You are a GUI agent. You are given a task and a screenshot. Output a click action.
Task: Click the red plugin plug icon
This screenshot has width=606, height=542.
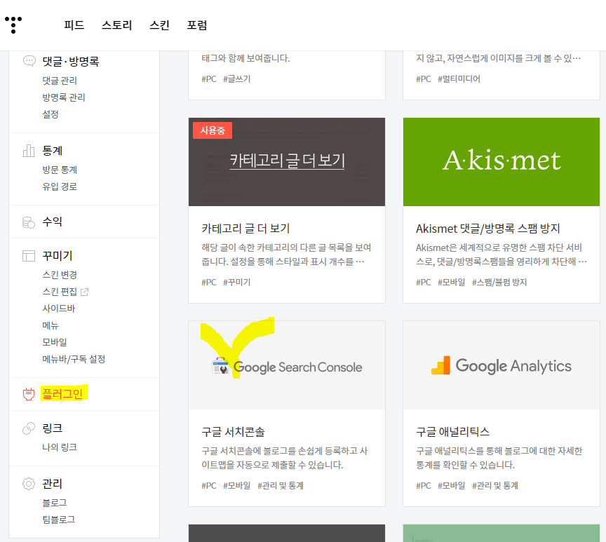pos(29,394)
